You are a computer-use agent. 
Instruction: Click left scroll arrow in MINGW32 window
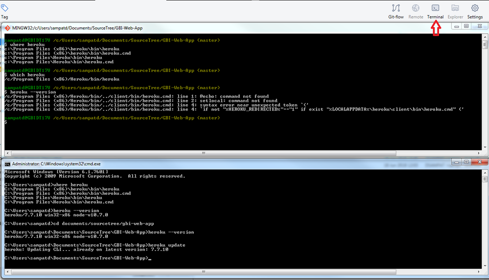[7, 153]
